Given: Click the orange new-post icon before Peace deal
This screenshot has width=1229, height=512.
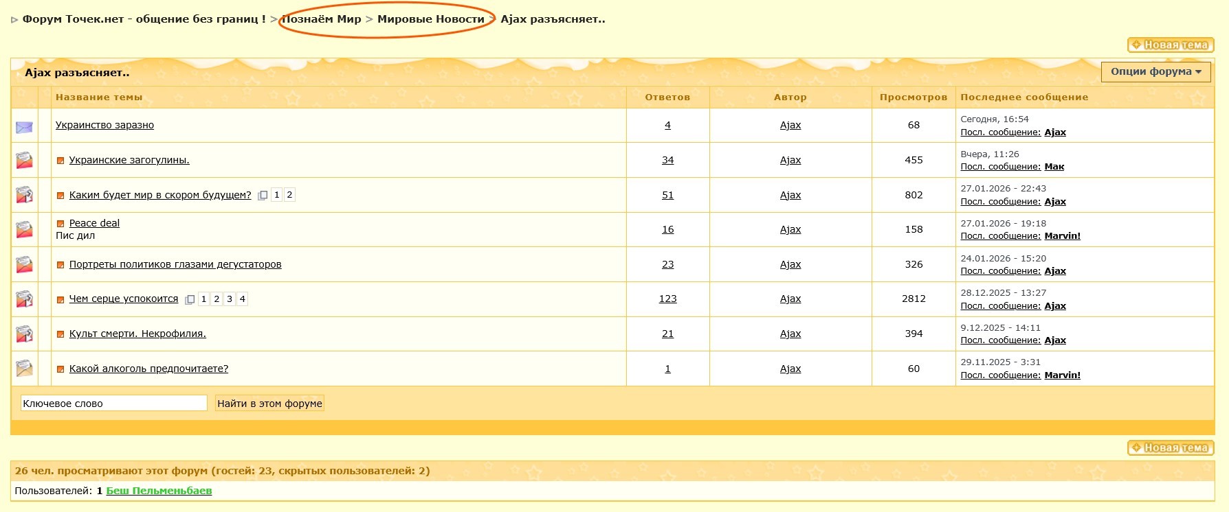Looking at the screenshot, I should tap(60, 224).
